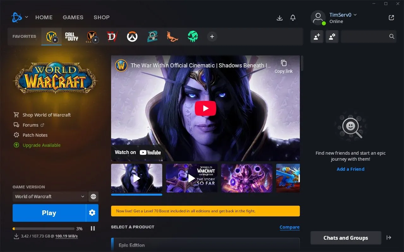
Task: Open the Blizzard logo app menu chevron
Action: pyautogui.click(x=27, y=17)
